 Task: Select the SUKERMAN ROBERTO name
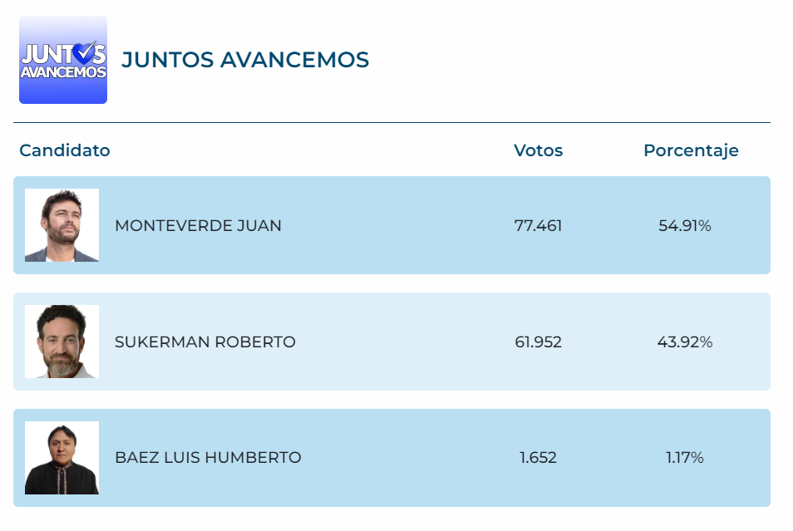pyautogui.click(x=205, y=342)
